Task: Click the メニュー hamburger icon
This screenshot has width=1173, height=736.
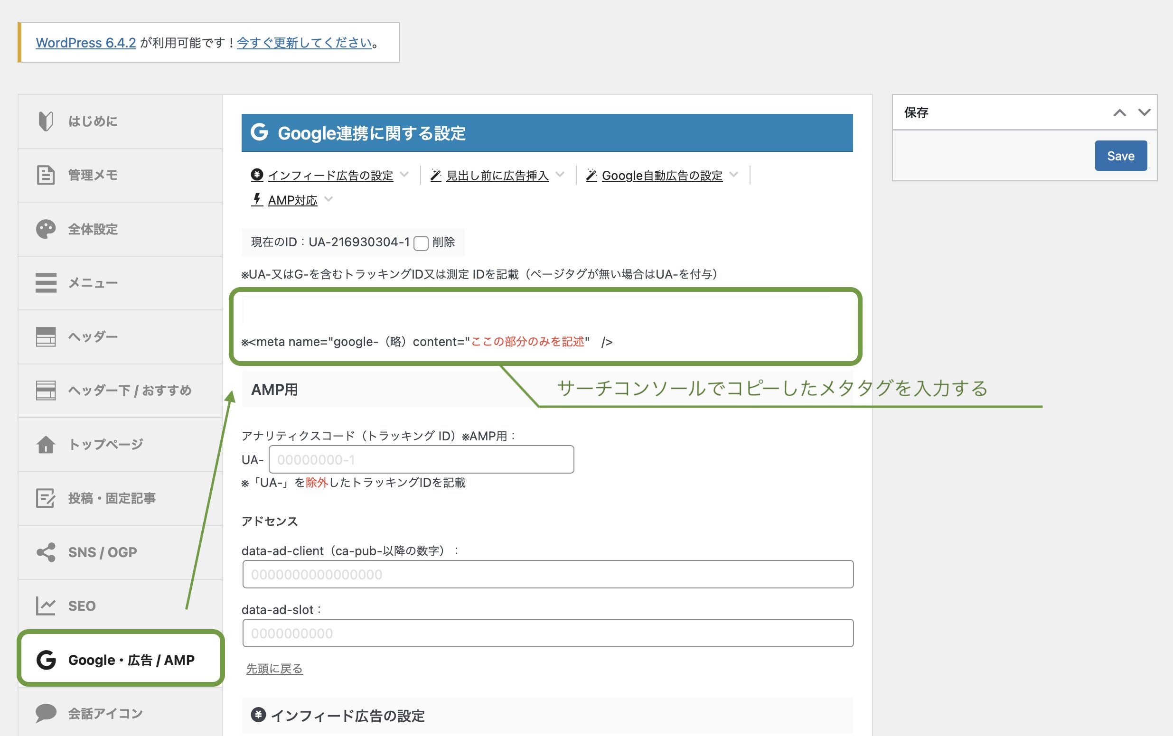Action: (46, 283)
